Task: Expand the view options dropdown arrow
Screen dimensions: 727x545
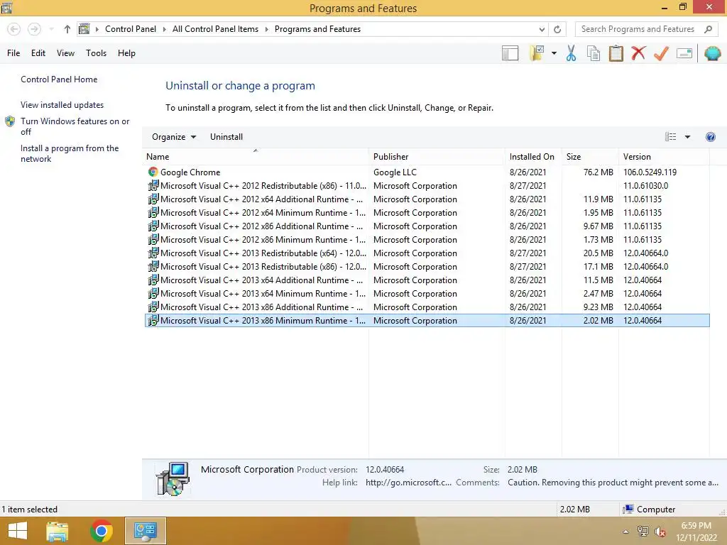Action: click(687, 137)
